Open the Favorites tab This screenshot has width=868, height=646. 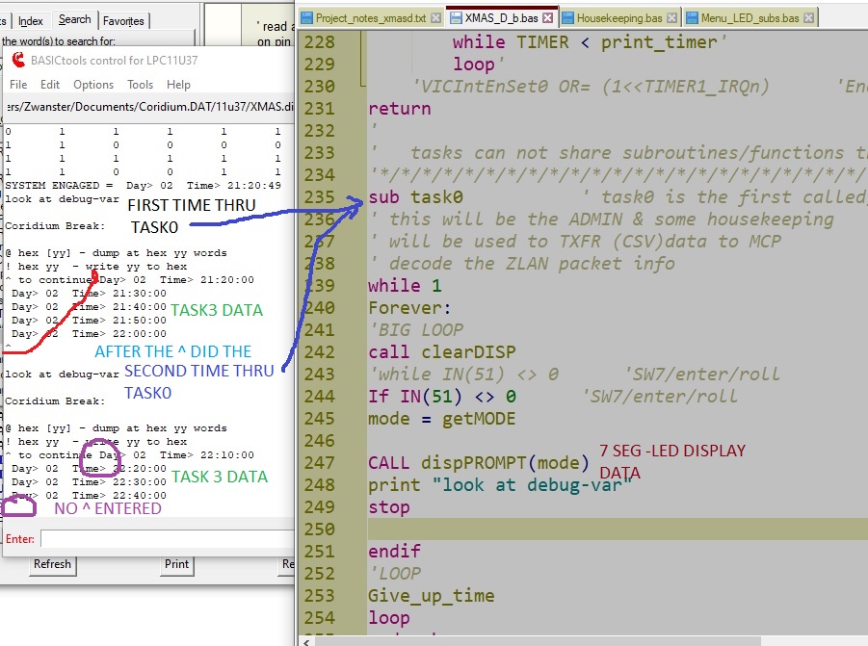tap(123, 20)
